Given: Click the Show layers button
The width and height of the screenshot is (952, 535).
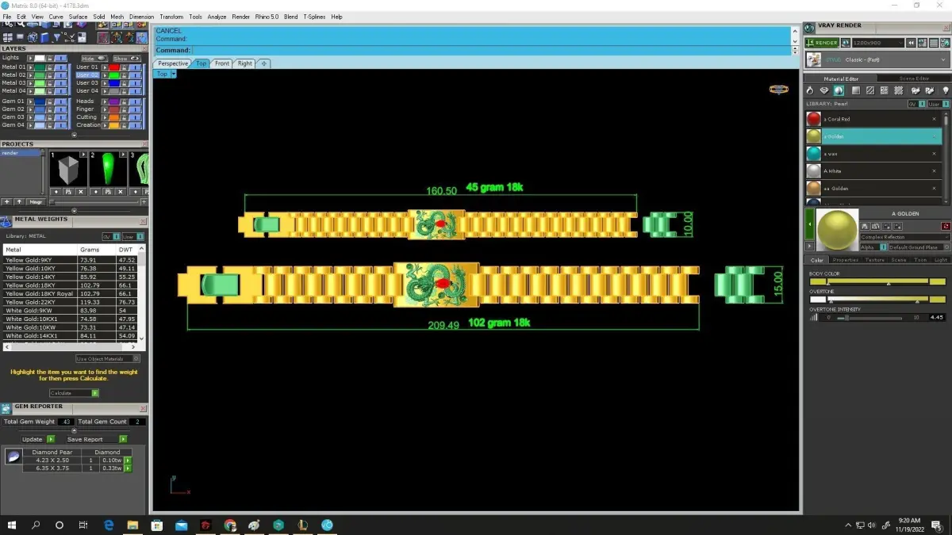Looking at the screenshot, I should [125, 58].
